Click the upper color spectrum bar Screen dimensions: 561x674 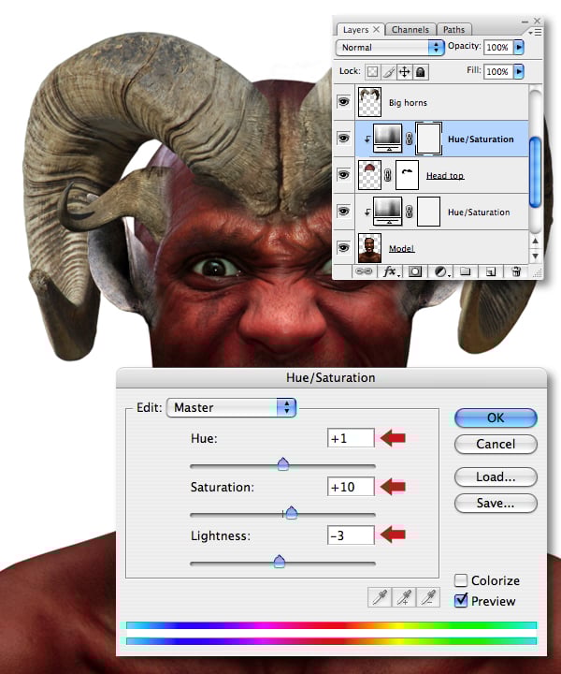click(331, 625)
